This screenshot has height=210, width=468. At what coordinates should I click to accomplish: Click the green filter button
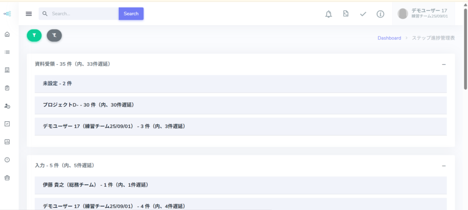click(x=34, y=35)
